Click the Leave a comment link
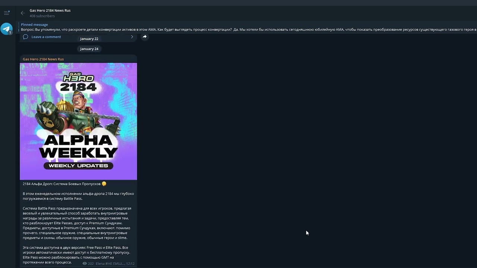 pos(46,37)
